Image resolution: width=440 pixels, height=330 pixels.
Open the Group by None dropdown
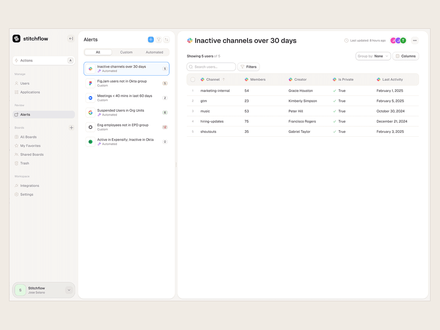[373, 56]
